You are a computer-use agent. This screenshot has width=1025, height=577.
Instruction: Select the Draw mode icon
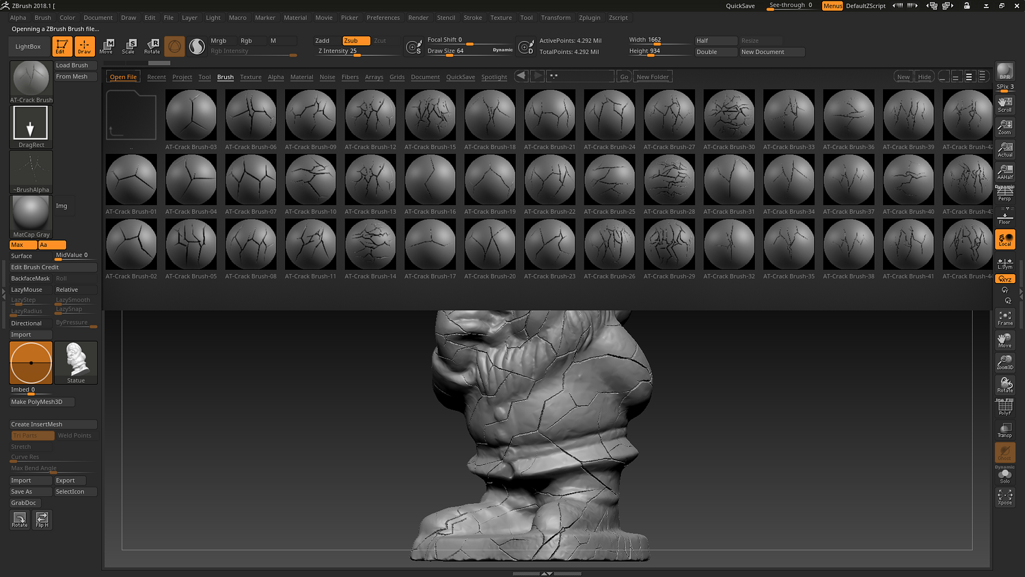tap(84, 46)
